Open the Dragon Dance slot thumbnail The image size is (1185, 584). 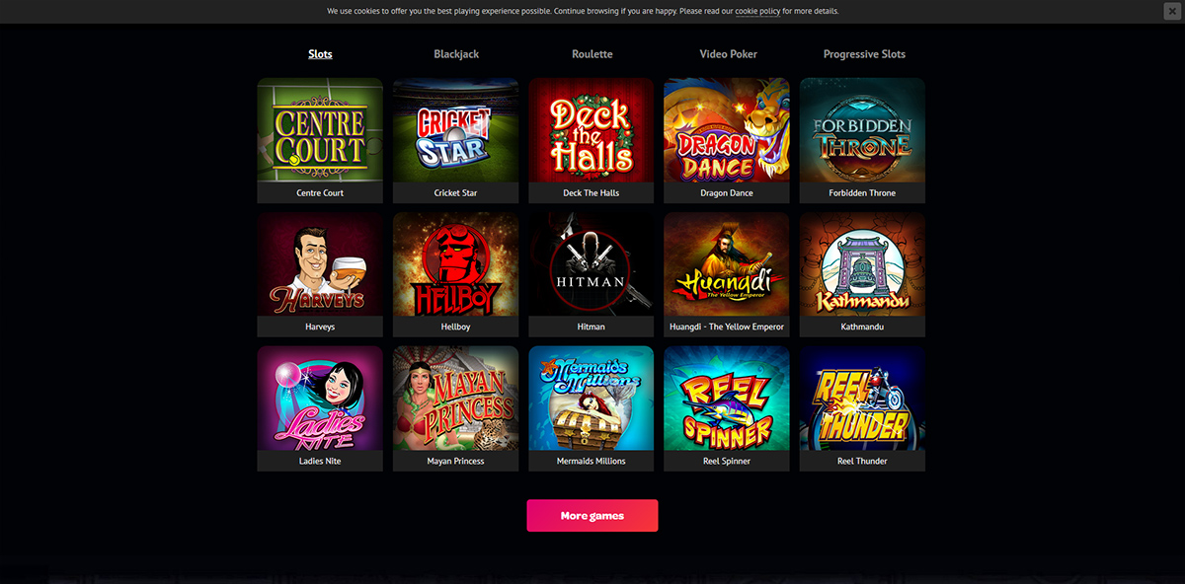pos(727,140)
